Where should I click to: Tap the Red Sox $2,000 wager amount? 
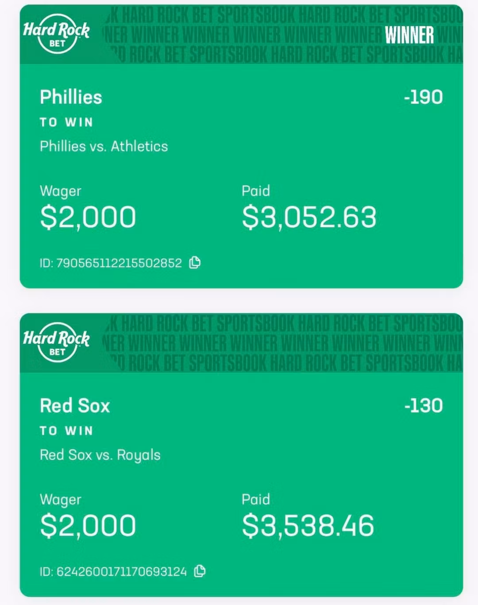(88, 526)
